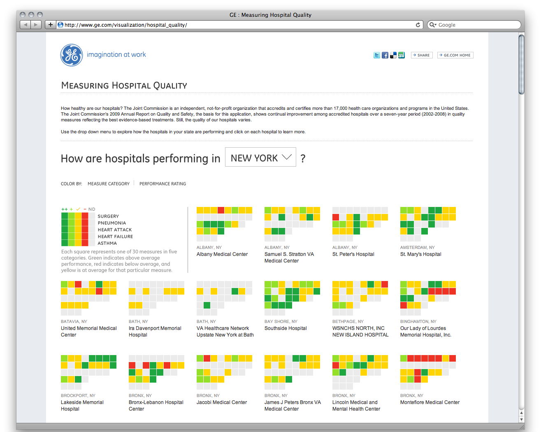Click the Twitter share icon
541x432 pixels.
pyautogui.click(x=376, y=55)
